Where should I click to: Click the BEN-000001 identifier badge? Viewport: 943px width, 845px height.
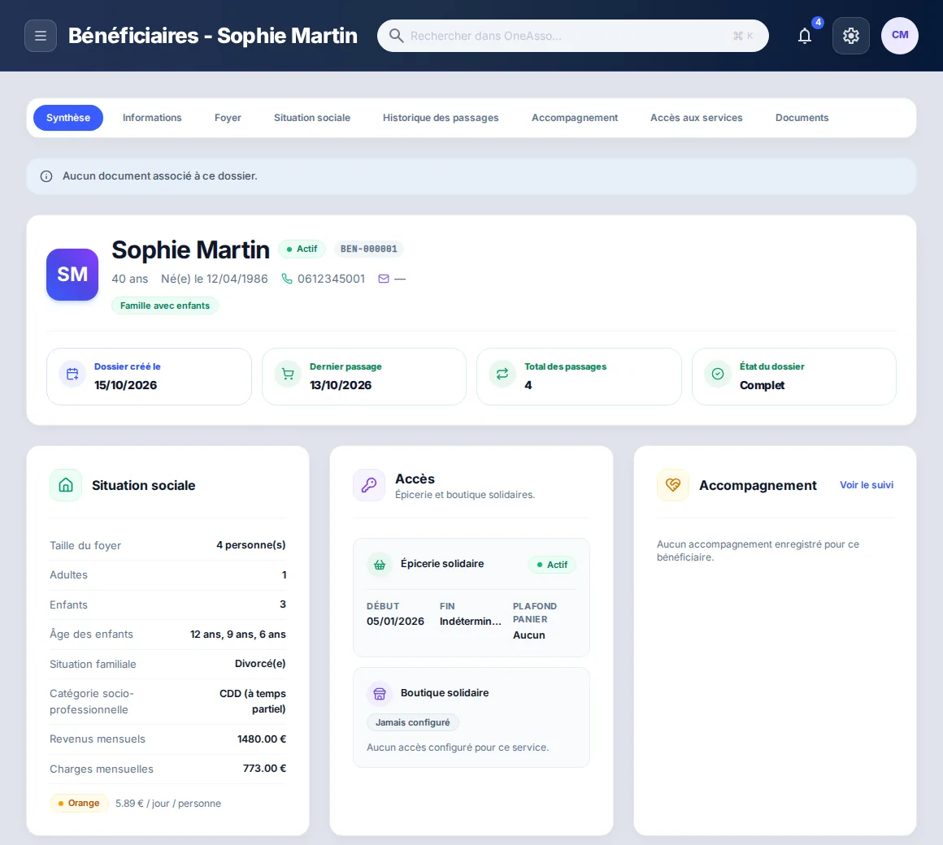368,249
